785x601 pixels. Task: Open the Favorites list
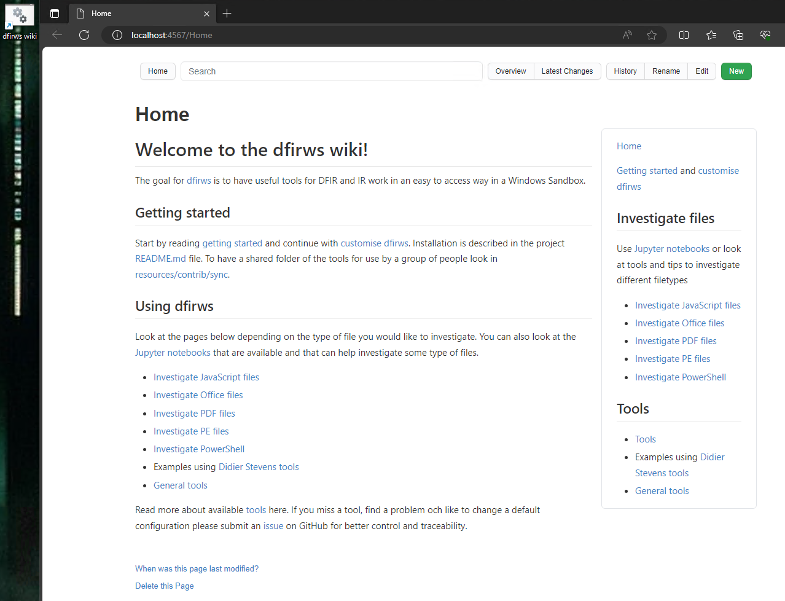[711, 35]
